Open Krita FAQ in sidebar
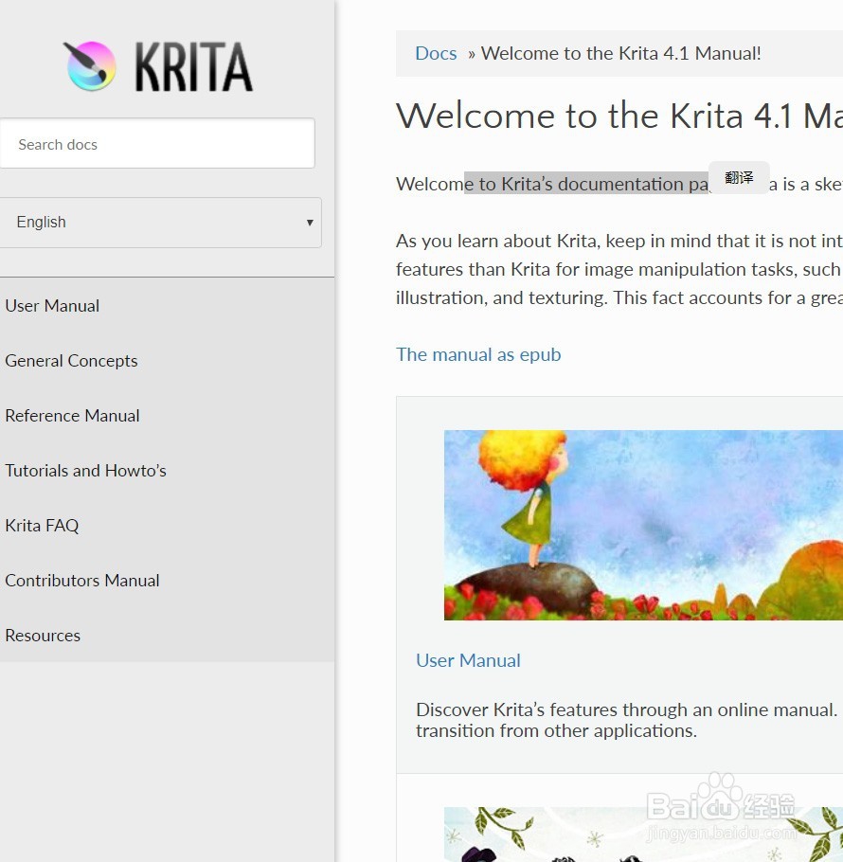Image resolution: width=843 pixels, height=862 pixels. tap(42, 526)
